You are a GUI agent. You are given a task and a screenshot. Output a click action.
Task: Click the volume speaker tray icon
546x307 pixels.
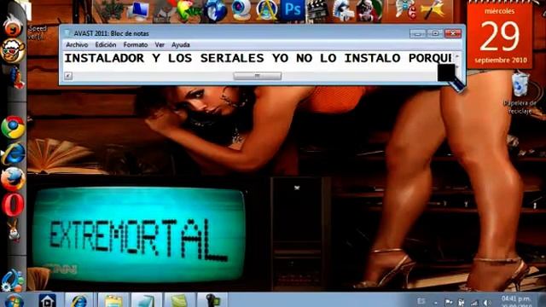(487, 303)
